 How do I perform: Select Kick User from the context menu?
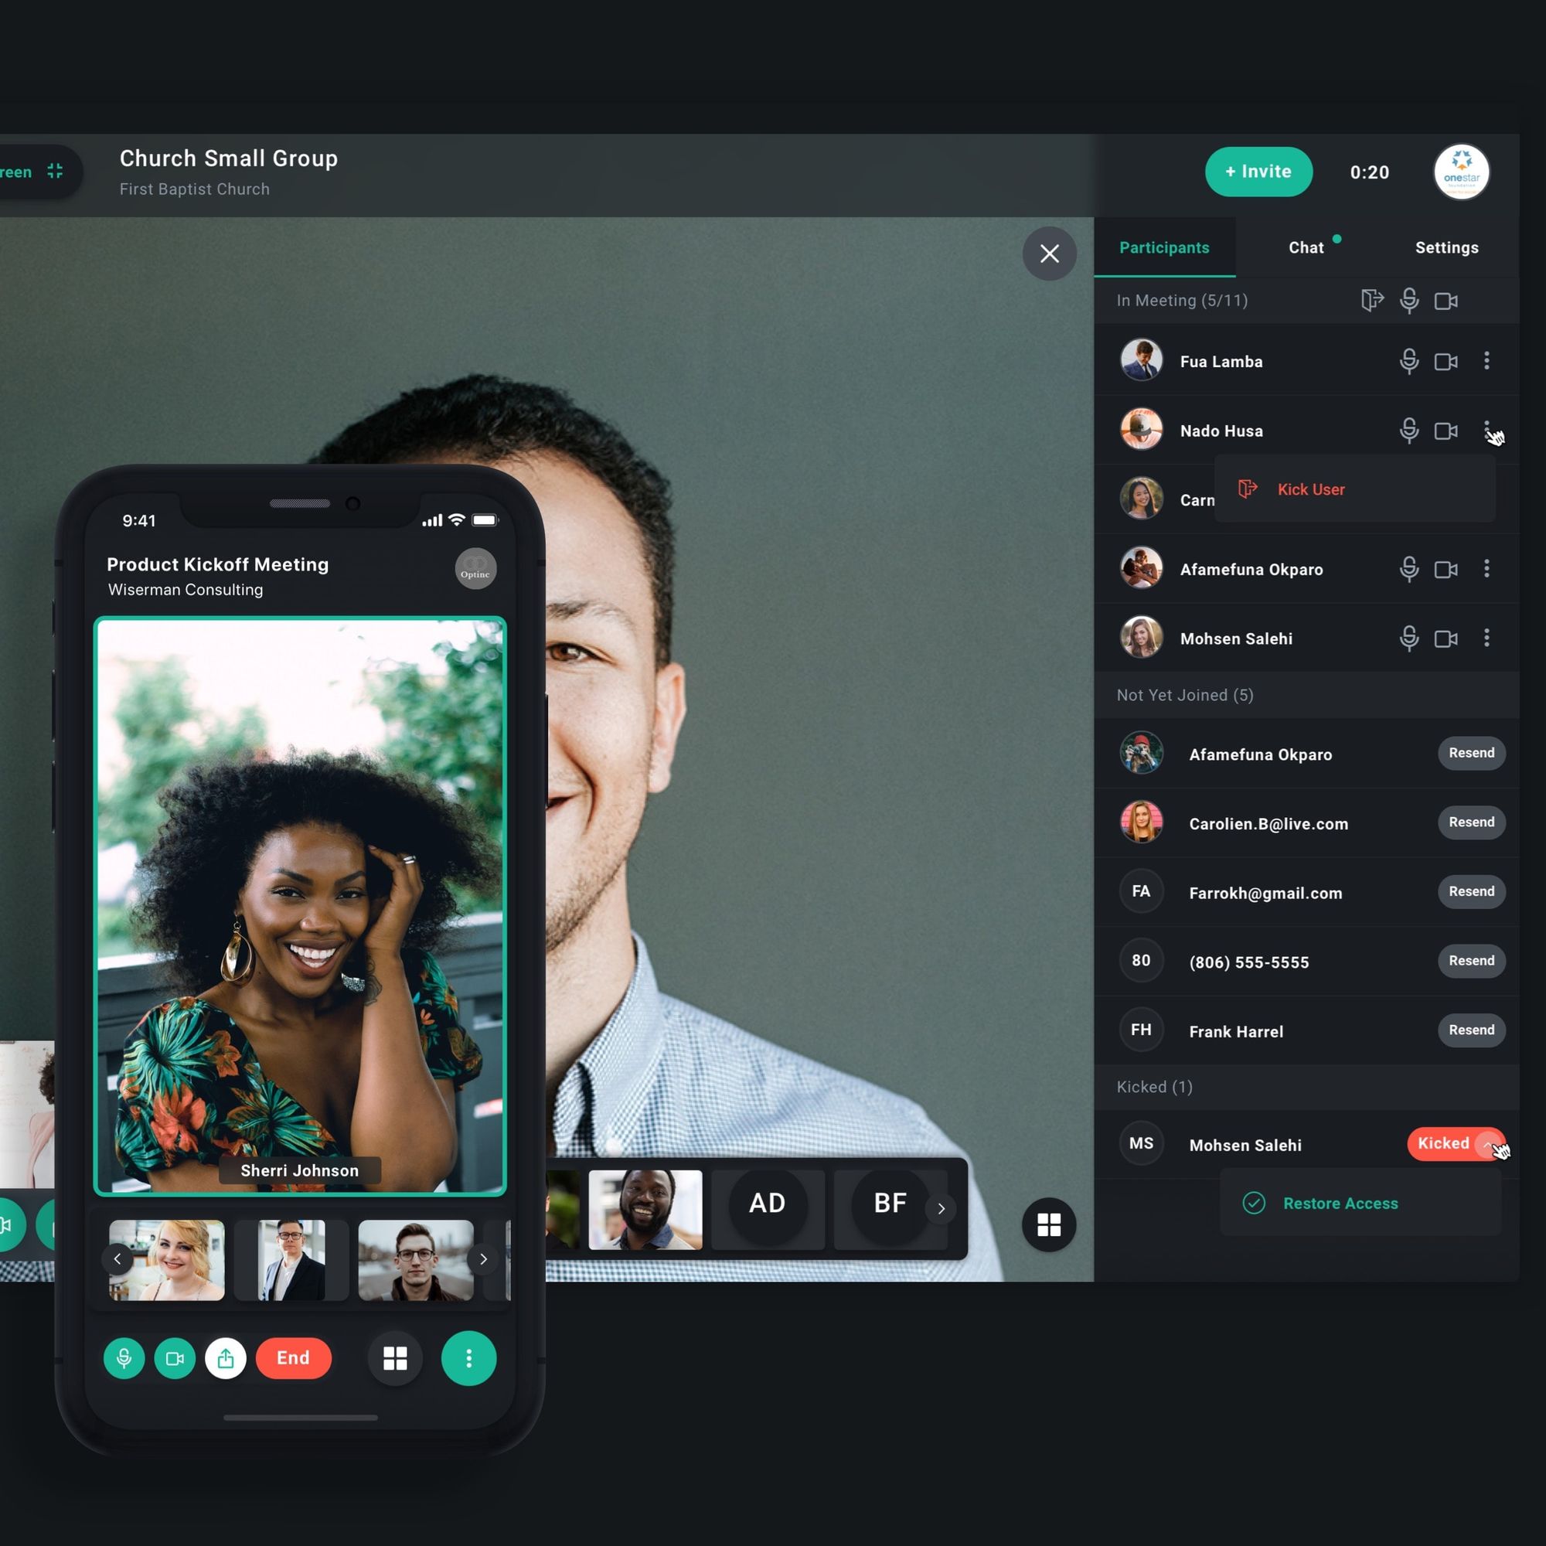1310,489
